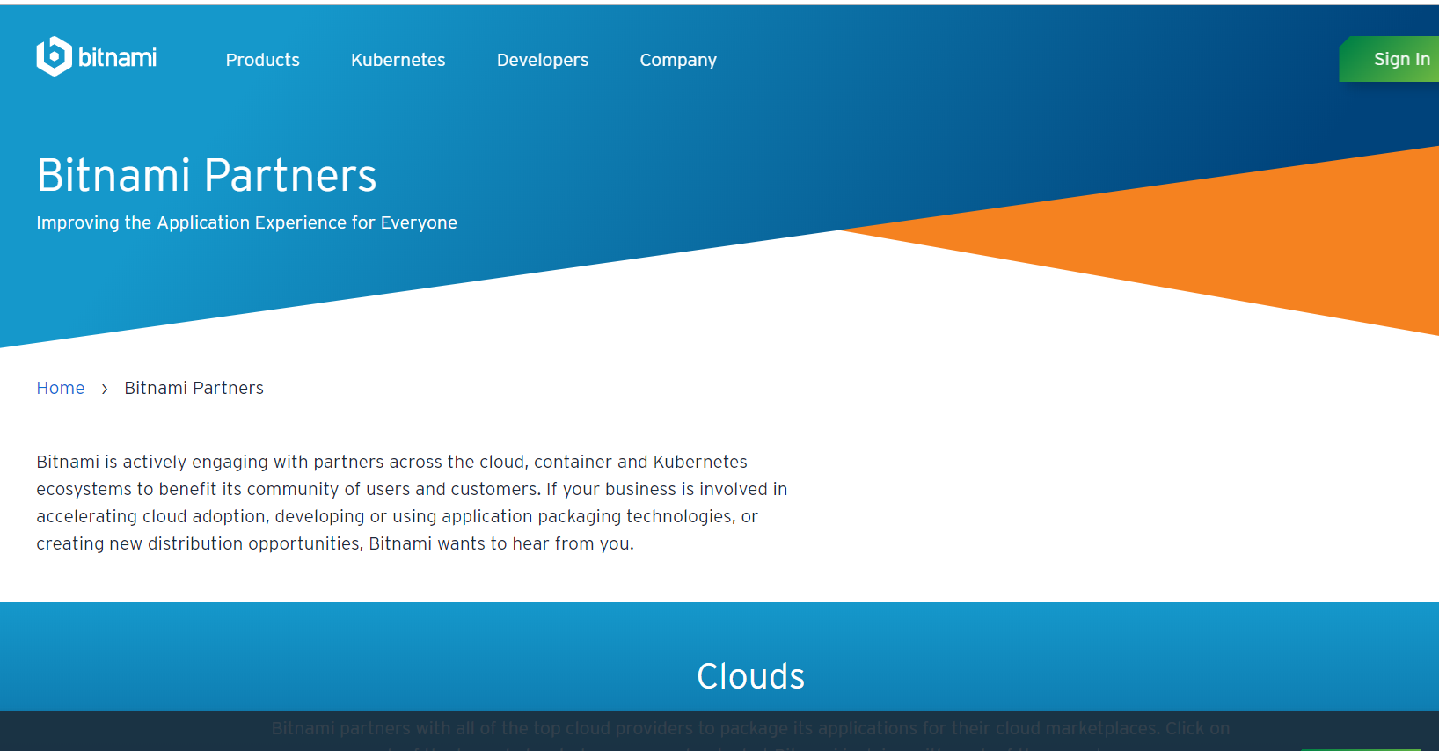This screenshot has height=751, width=1439.
Task: Click the 'Bitnami partners with all of the top cloud providers' line
Action: tap(750, 728)
